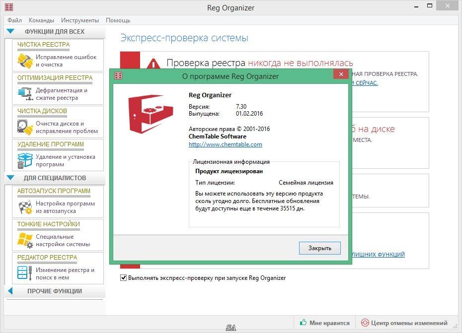462x333 pixels.
Task: Click the About dialog title icon
Action: (x=118, y=75)
